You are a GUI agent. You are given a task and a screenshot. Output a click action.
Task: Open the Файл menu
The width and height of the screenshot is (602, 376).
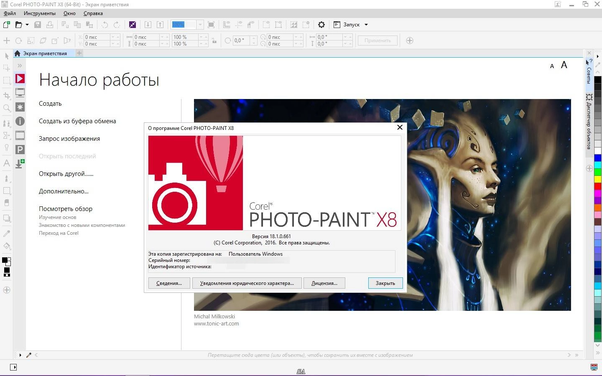(10, 13)
